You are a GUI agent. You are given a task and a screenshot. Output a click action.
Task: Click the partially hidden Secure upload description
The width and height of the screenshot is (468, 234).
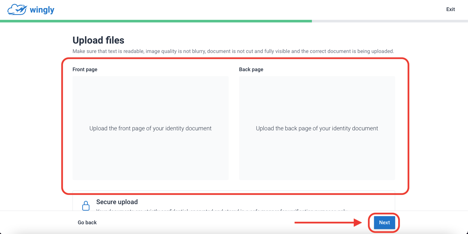pos(222,210)
